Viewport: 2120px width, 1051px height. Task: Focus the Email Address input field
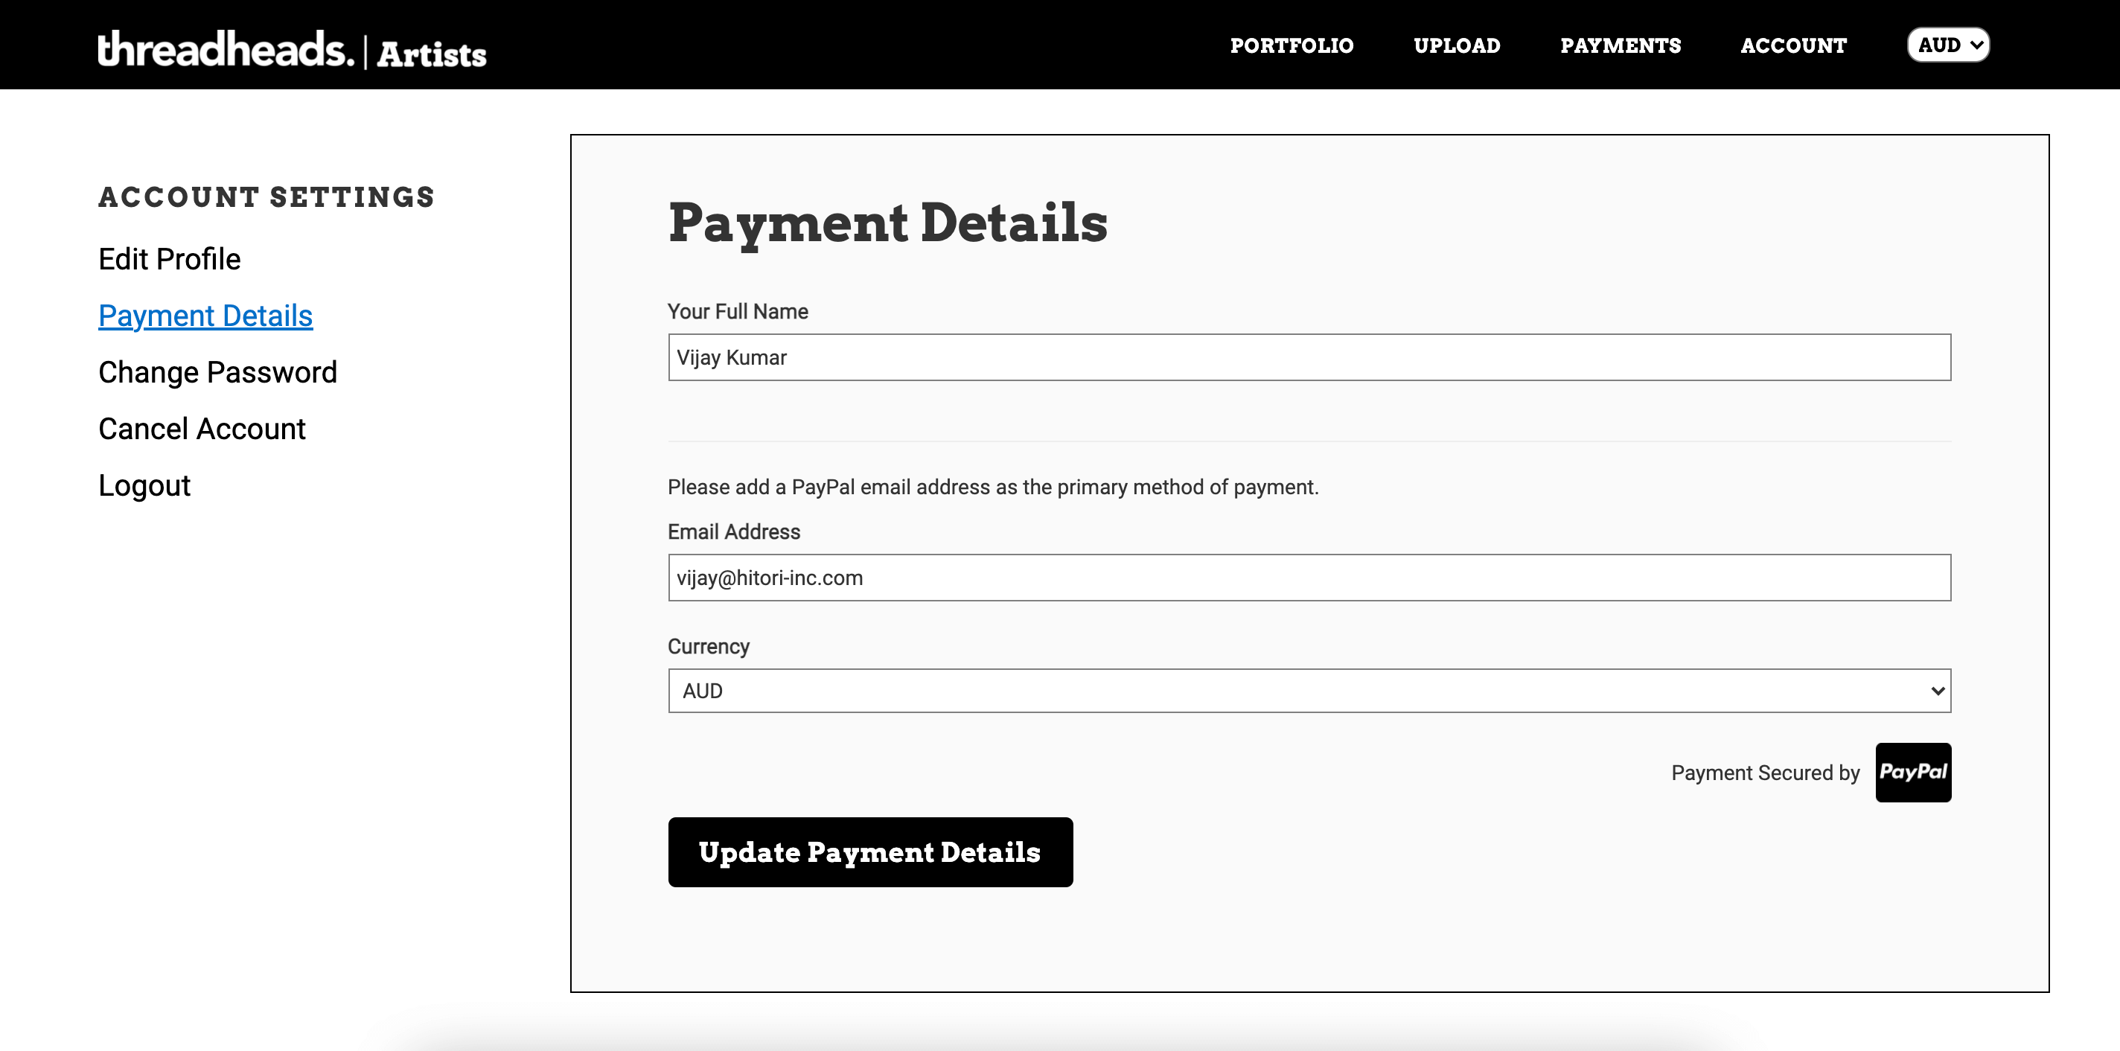1309,578
